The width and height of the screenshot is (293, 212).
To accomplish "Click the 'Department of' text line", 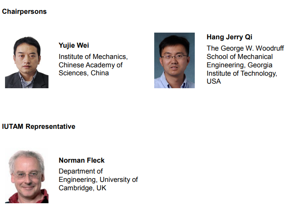I will click(81, 171).
